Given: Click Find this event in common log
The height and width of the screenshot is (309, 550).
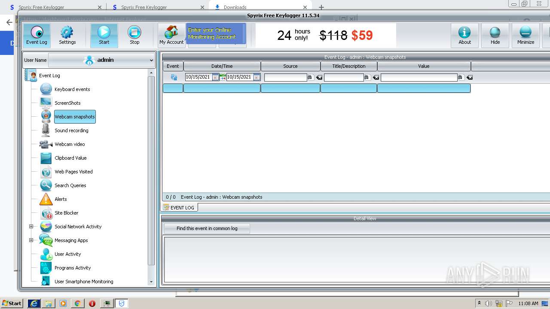Looking at the screenshot, I should click(207, 228).
